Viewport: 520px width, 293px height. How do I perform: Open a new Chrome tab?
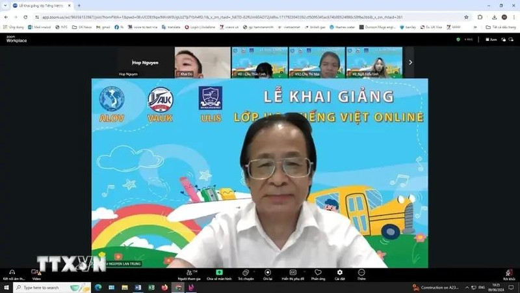point(79,6)
